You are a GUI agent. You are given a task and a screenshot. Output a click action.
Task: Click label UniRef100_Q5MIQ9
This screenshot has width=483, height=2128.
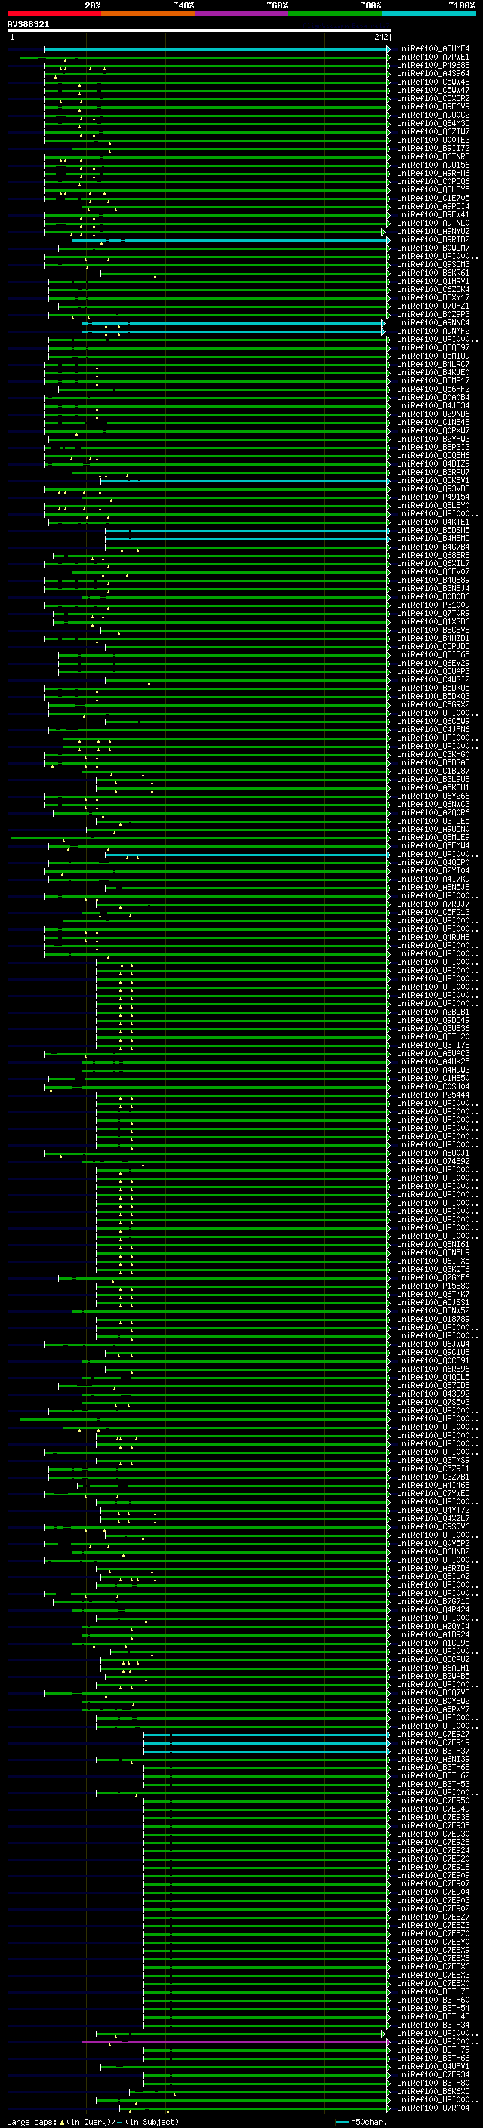[x=432, y=356]
